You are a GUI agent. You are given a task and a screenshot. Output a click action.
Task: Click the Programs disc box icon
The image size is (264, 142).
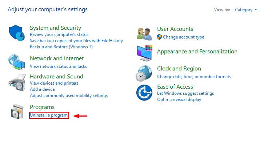coord(17,111)
